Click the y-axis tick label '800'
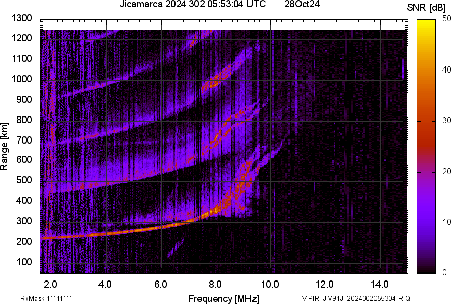The height and width of the screenshot is (304, 451). click(24, 120)
